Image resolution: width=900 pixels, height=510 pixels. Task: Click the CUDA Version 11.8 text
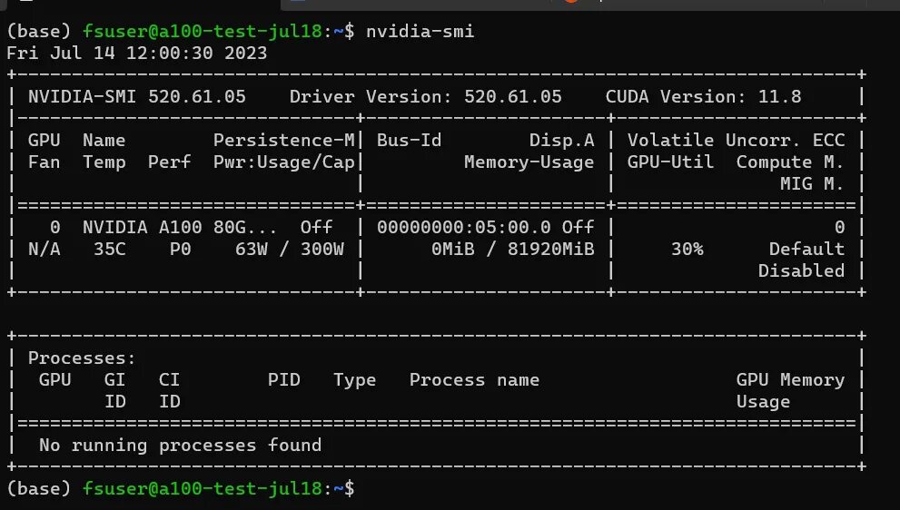click(703, 96)
